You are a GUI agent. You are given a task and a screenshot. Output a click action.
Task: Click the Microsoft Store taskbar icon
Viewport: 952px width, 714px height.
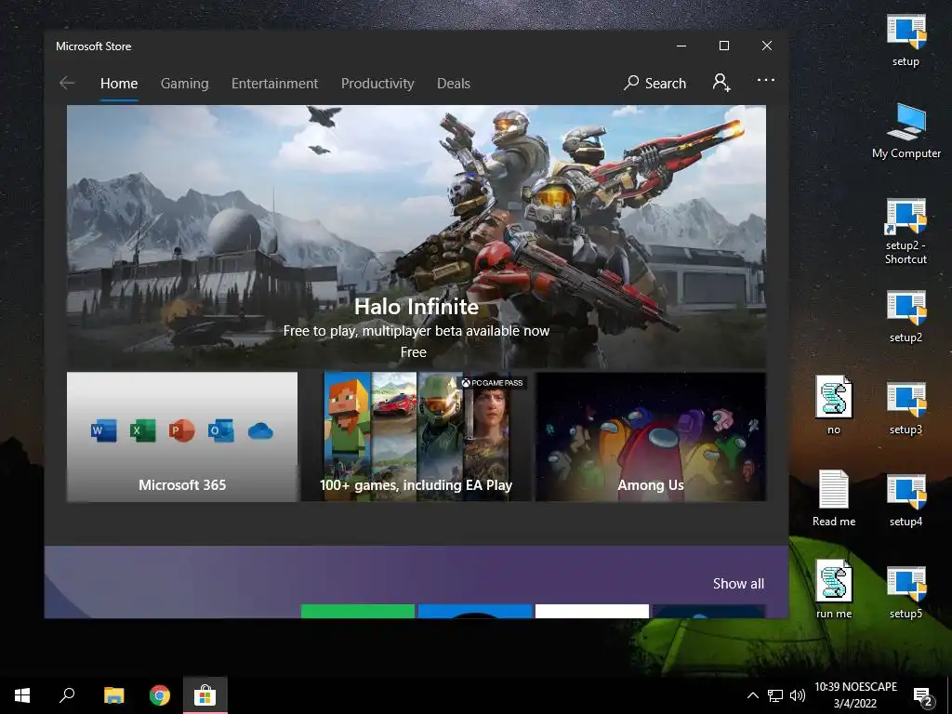[x=205, y=695]
